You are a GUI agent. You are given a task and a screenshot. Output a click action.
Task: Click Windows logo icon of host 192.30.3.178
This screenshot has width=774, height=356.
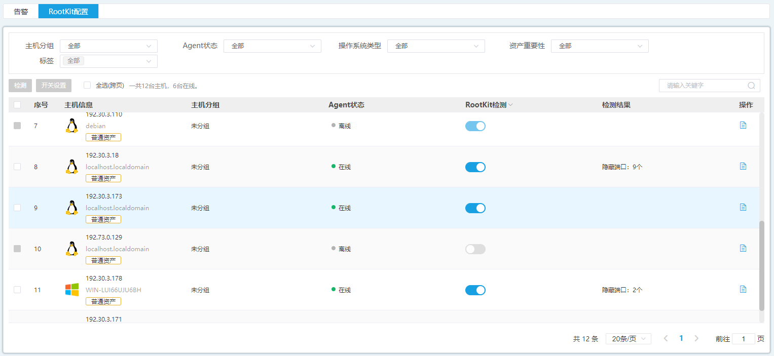click(72, 290)
